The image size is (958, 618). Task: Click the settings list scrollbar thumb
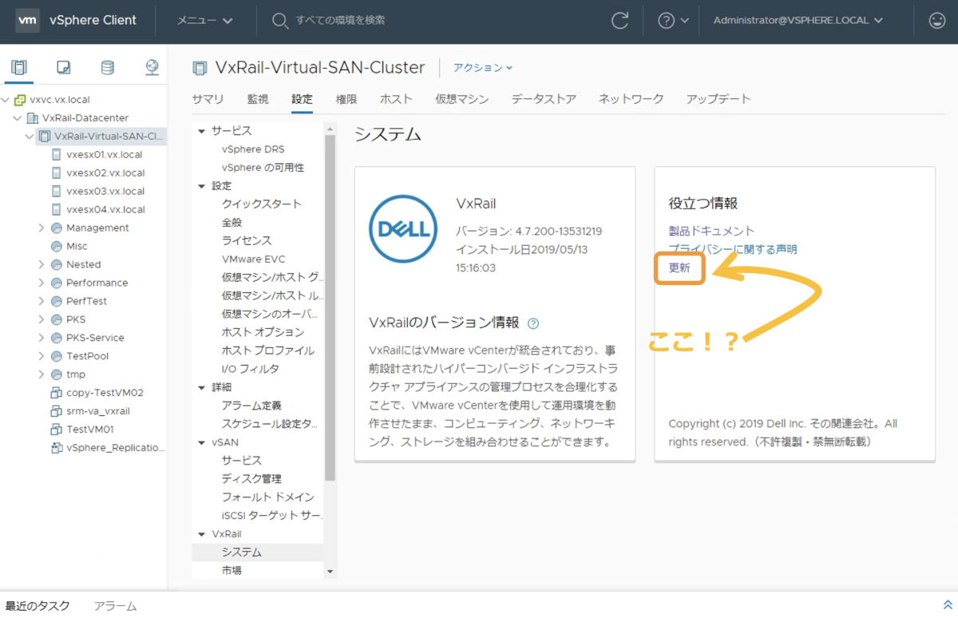(331, 307)
